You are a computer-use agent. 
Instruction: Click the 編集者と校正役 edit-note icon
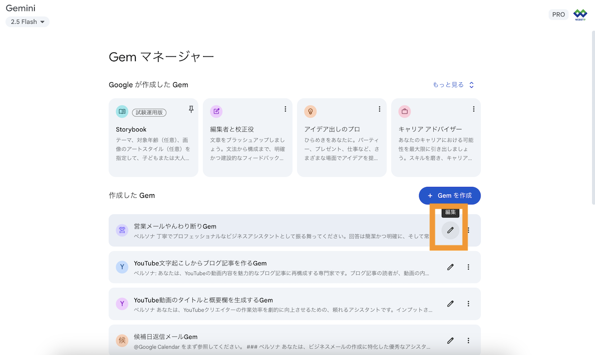(216, 112)
